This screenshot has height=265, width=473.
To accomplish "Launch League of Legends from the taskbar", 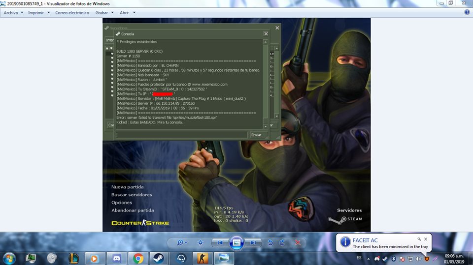I will point(73,259).
